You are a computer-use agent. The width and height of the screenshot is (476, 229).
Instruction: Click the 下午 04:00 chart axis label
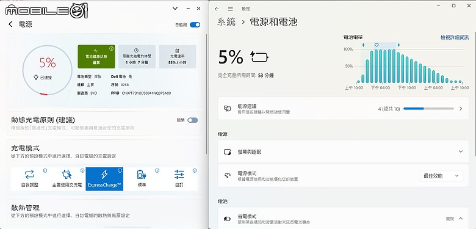(x=380, y=87)
